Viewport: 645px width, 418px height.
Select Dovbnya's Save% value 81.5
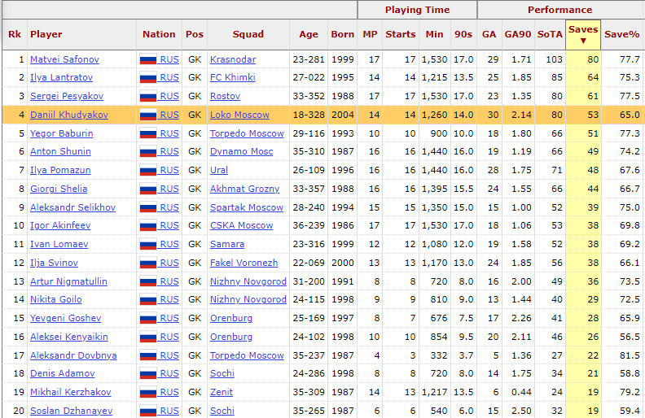[630, 355]
